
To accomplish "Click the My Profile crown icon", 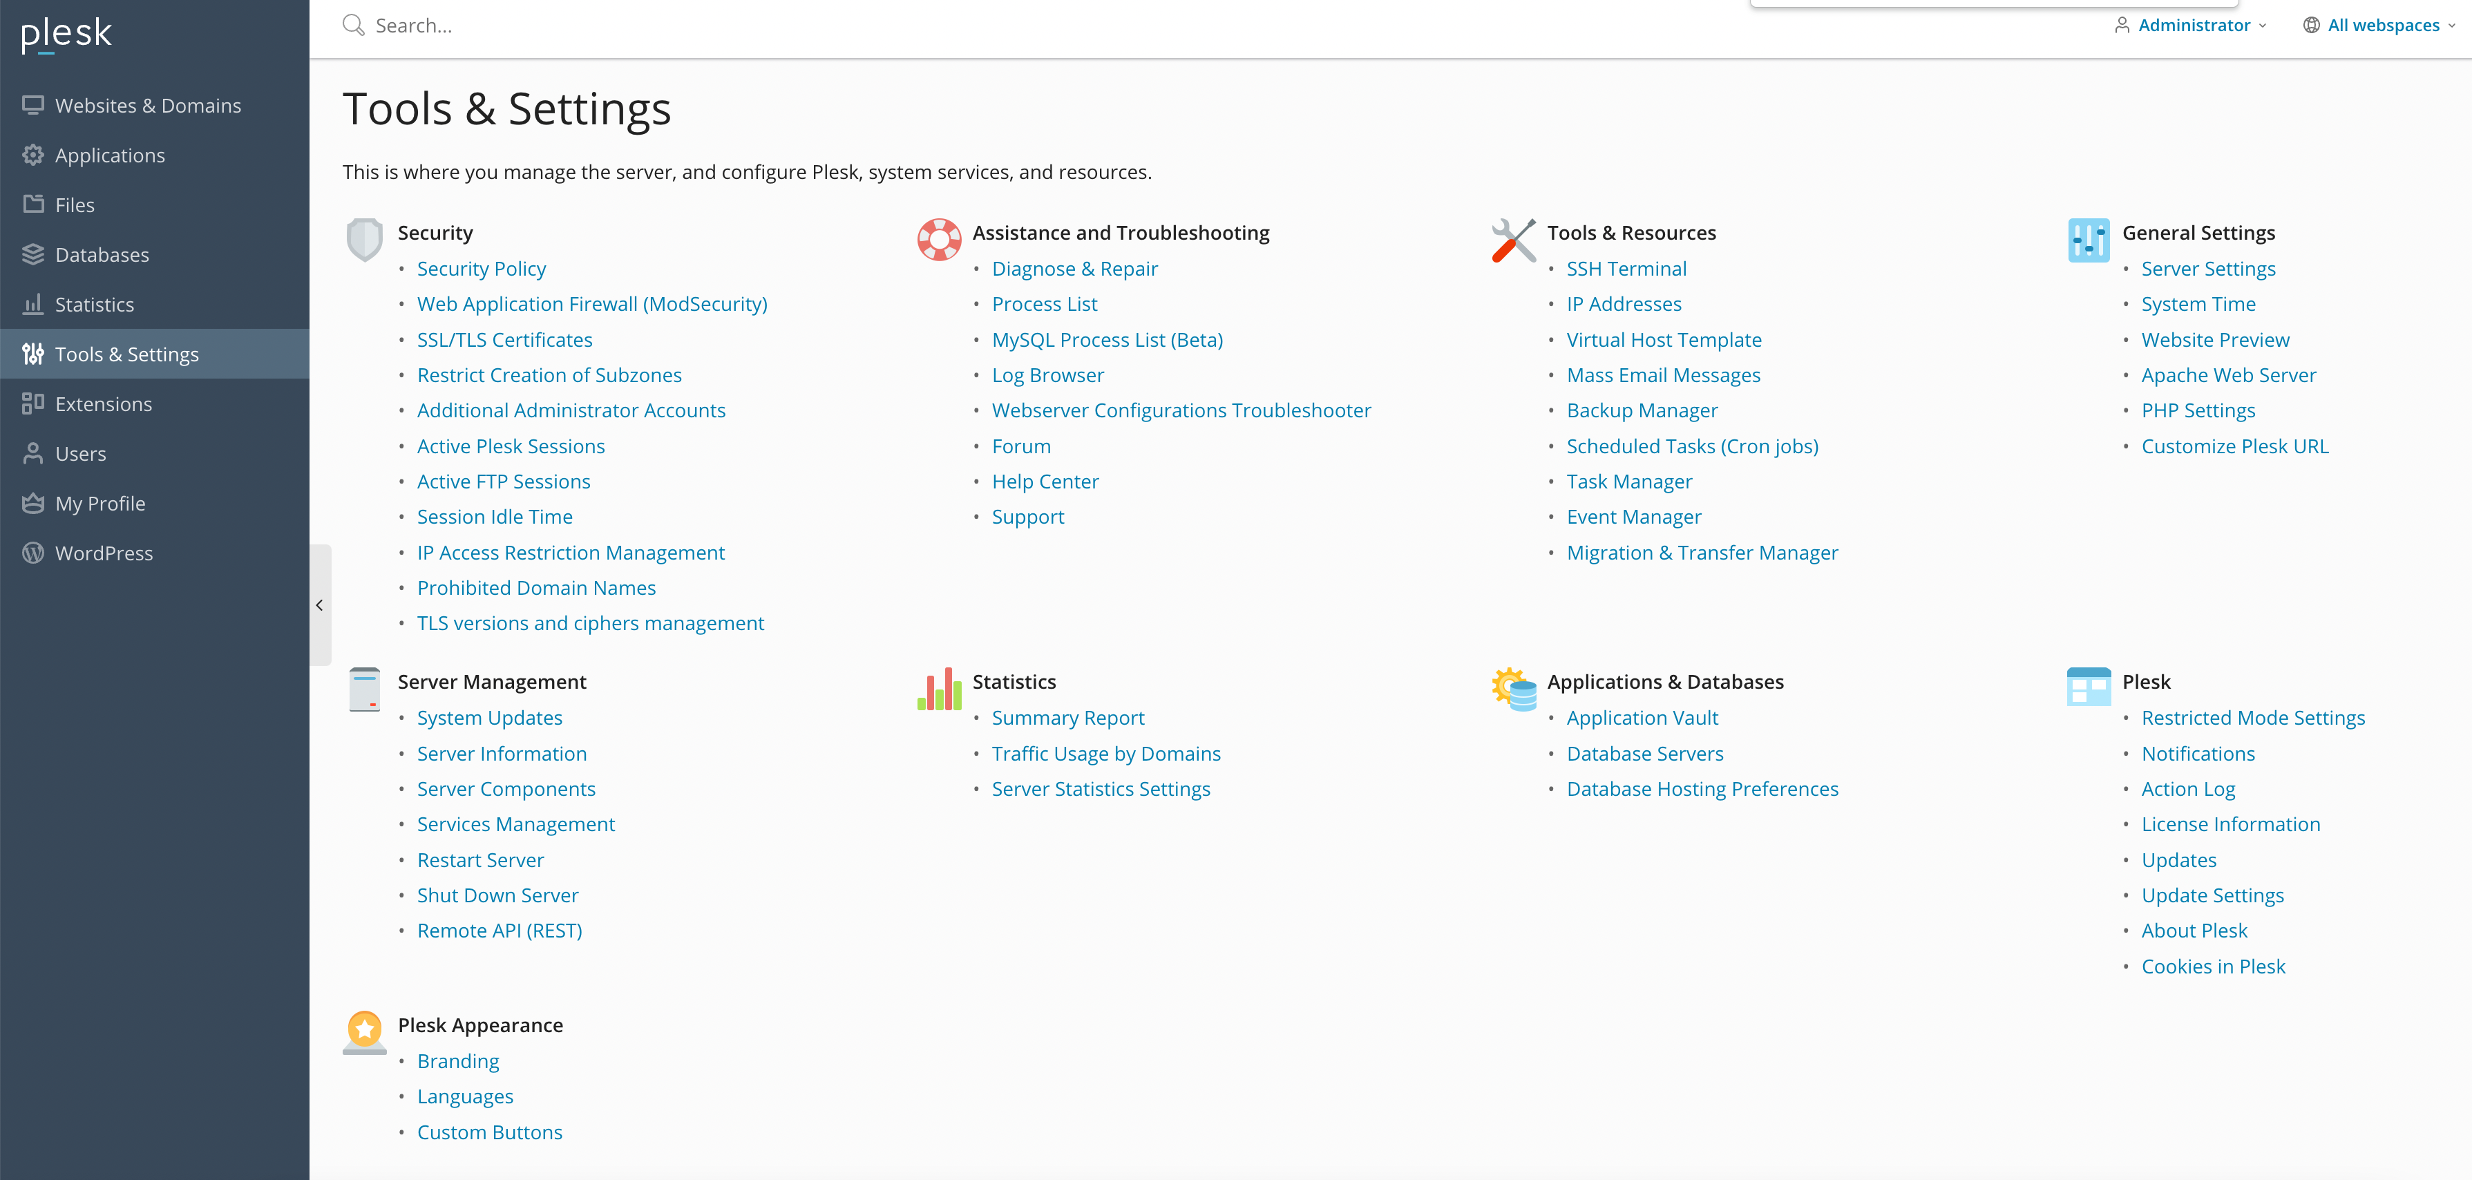I will click(34, 504).
